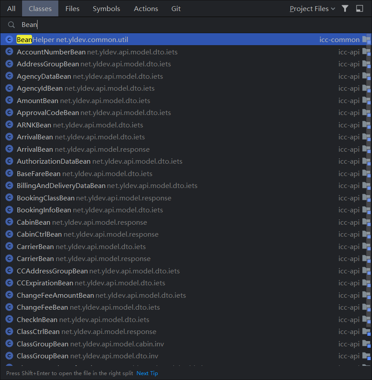Open AmountBean class

coord(186,100)
